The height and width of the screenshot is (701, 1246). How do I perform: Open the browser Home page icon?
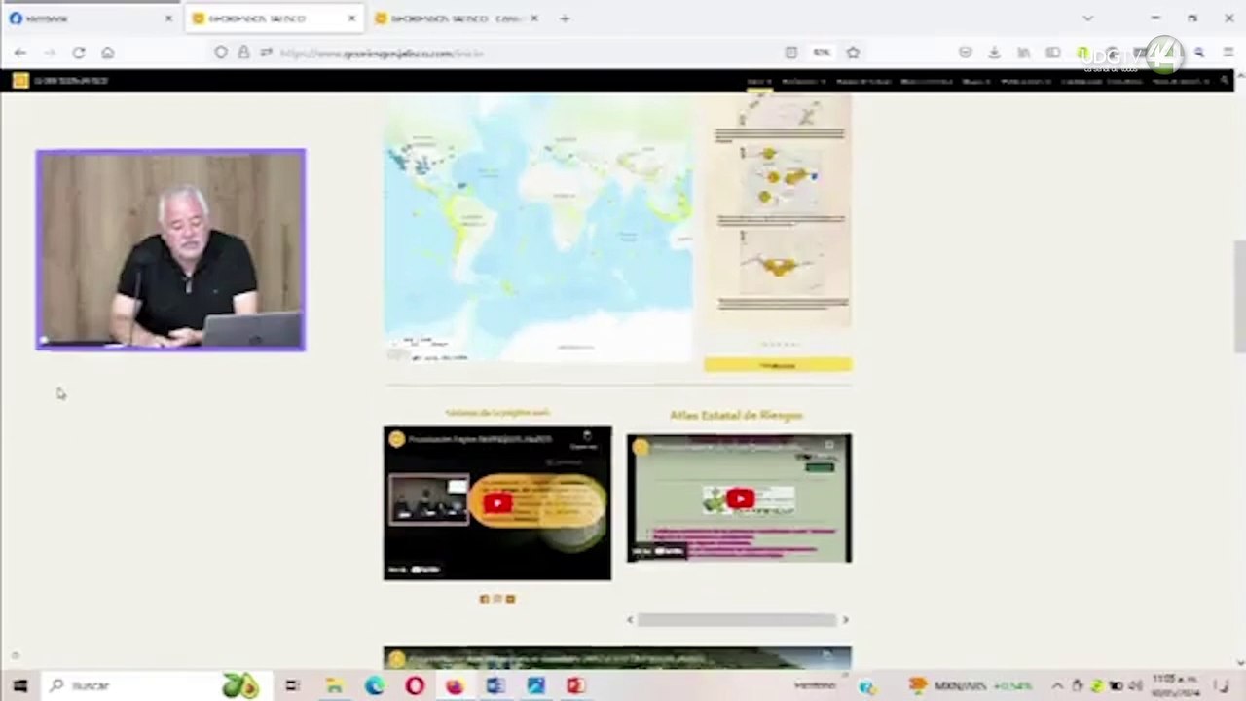click(x=108, y=53)
